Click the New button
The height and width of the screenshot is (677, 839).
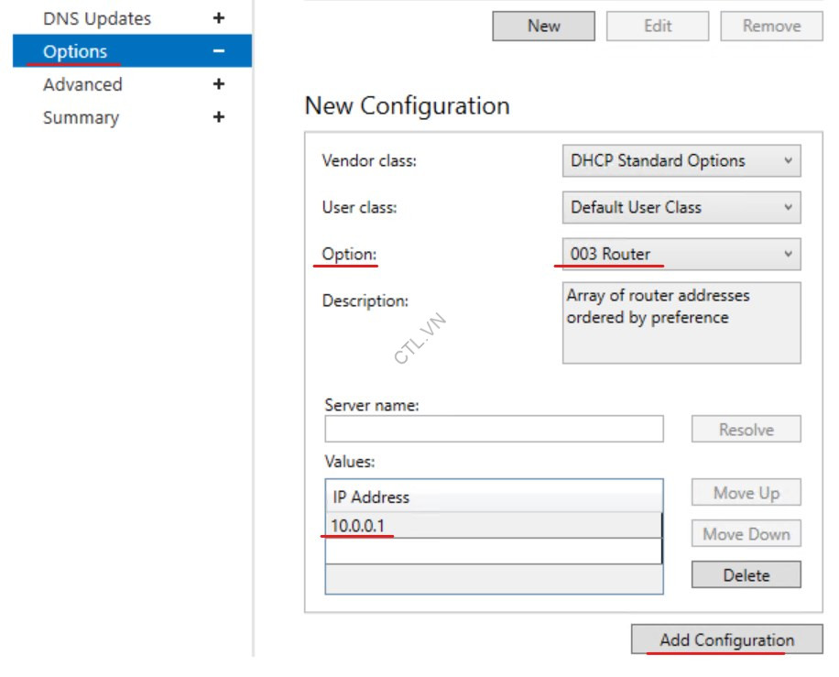542,27
